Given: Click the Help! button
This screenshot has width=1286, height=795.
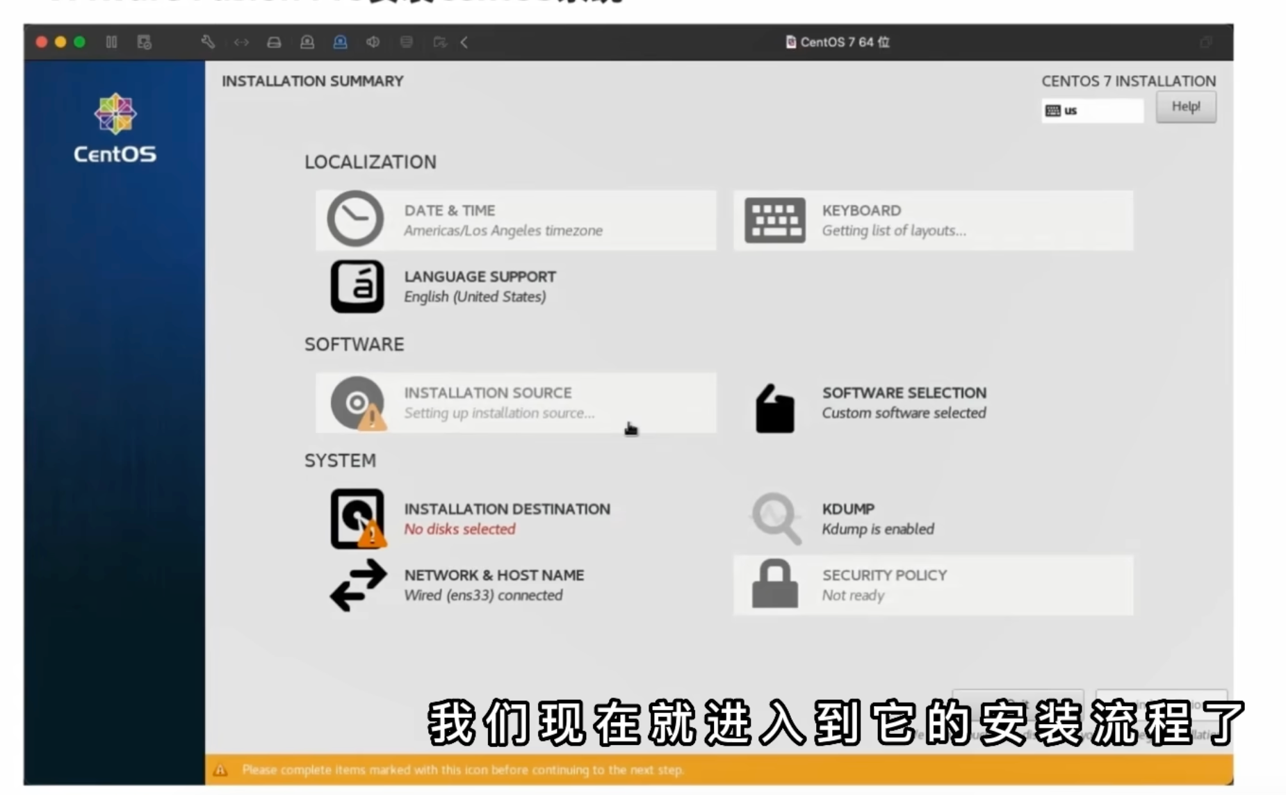Looking at the screenshot, I should click(1186, 107).
